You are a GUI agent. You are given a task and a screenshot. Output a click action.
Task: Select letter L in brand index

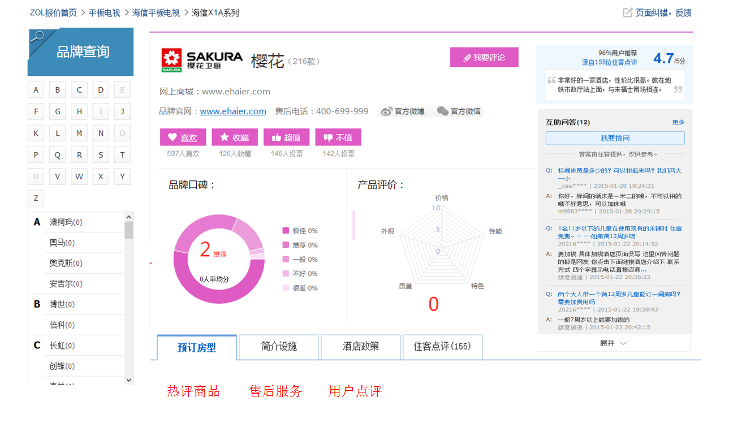coord(58,133)
